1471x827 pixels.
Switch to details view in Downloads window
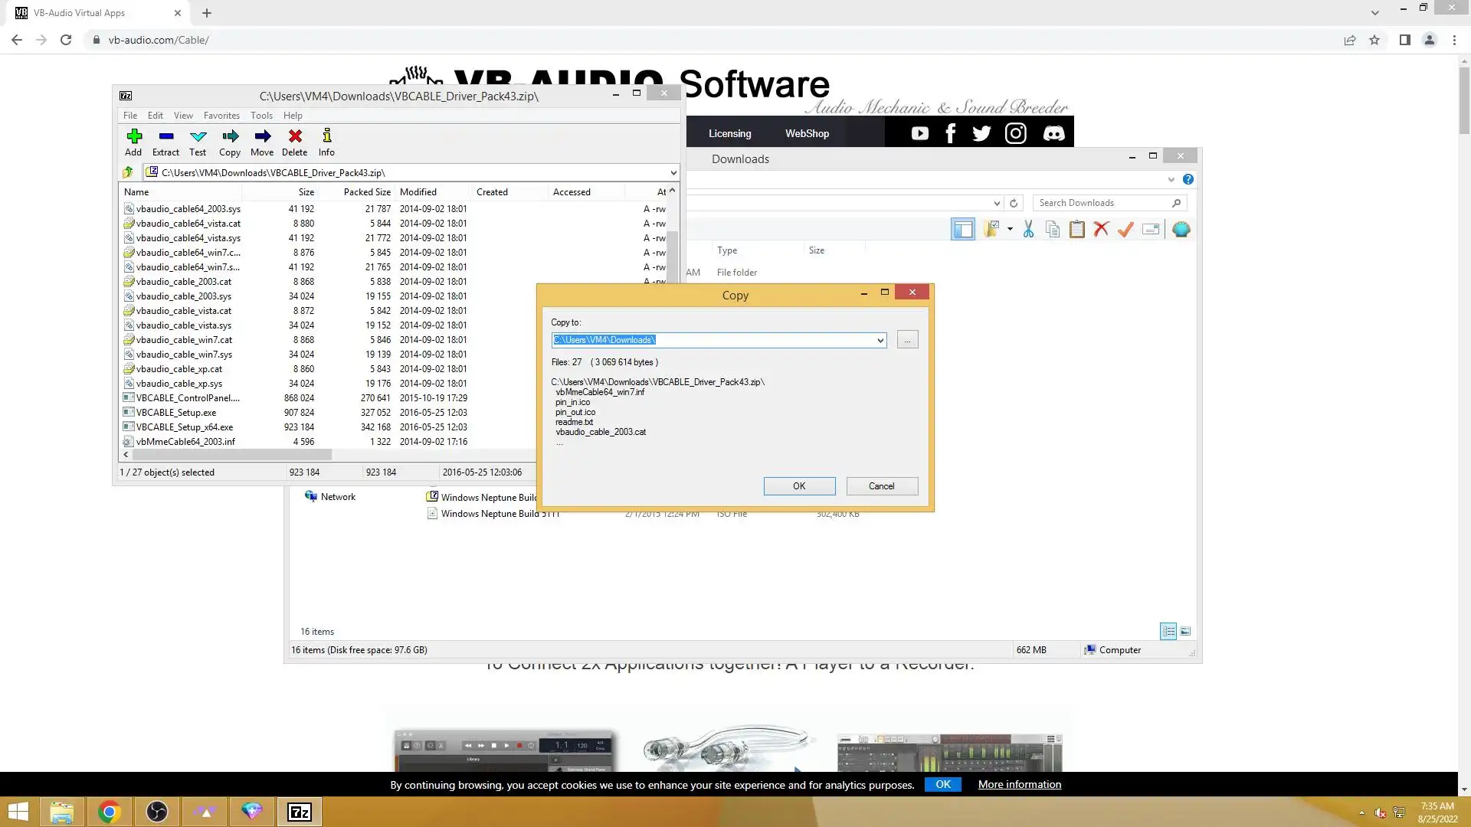(x=1168, y=632)
